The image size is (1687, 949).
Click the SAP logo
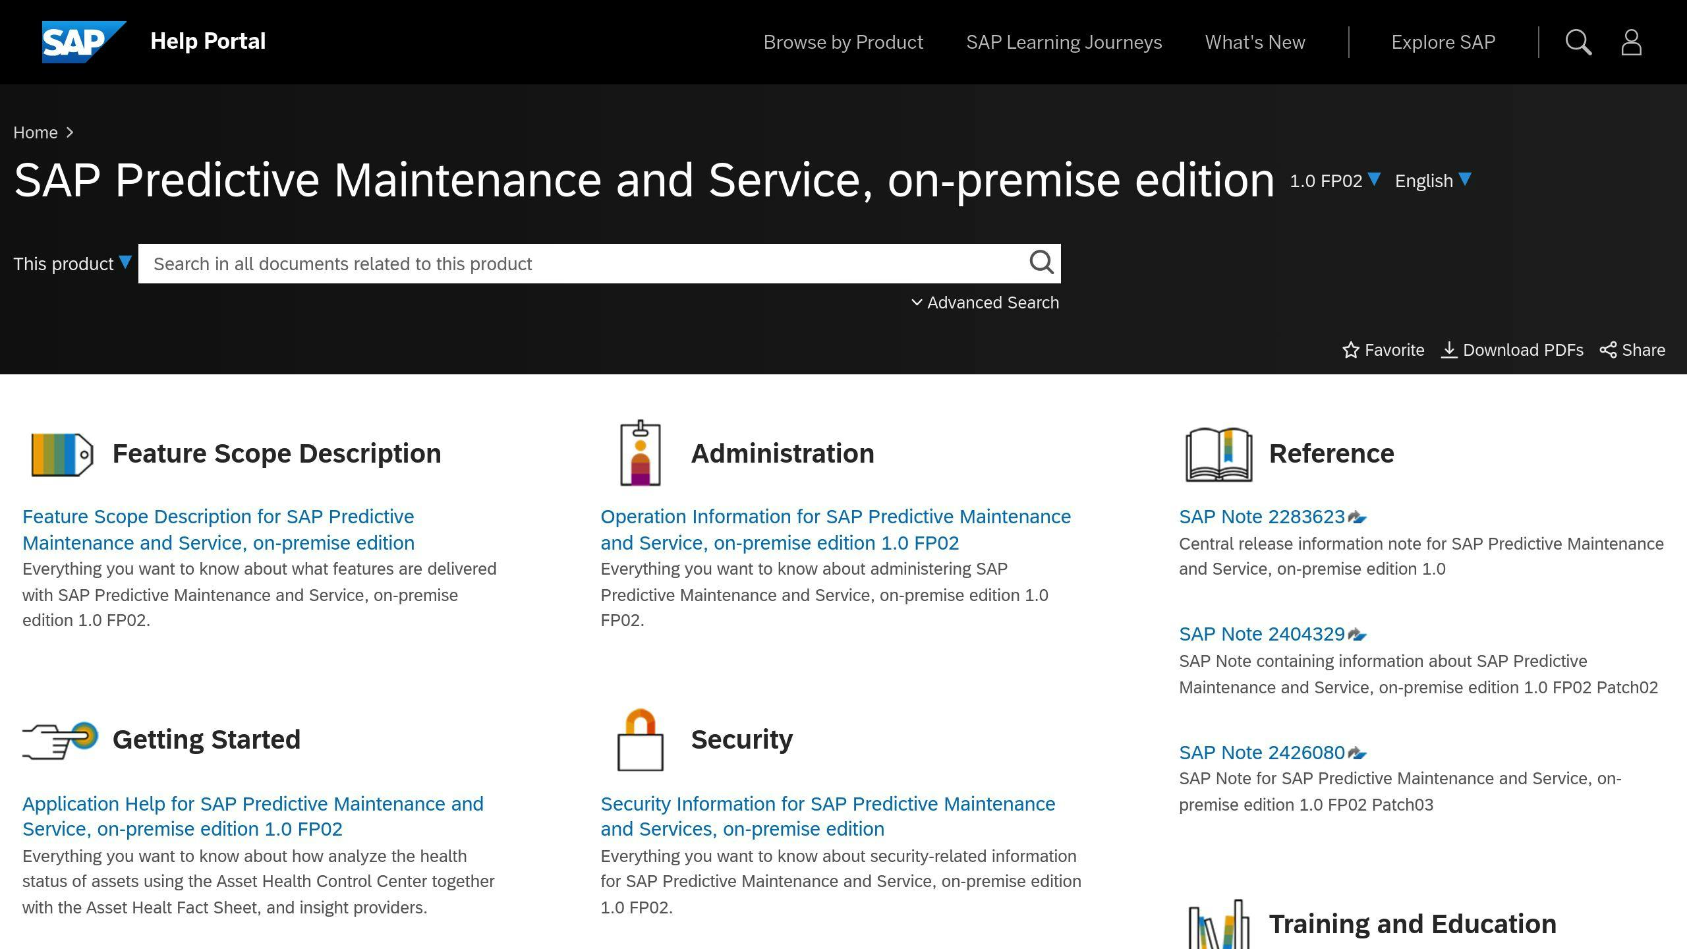(84, 42)
